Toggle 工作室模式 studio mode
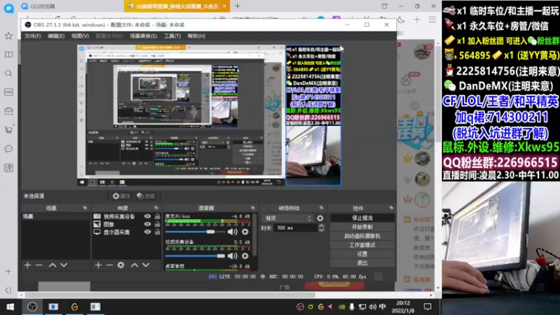The width and height of the screenshot is (560, 315). [362, 245]
